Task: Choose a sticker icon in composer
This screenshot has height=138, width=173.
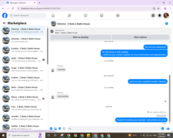Action: click(60, 129)
